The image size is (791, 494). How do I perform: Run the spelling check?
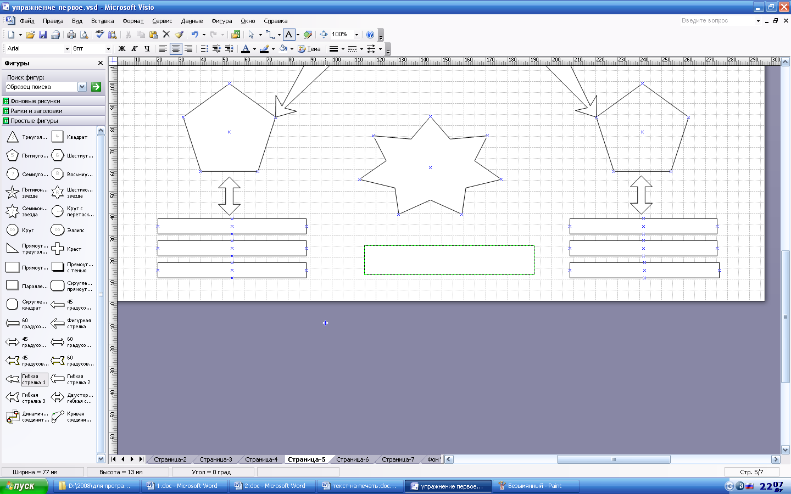99,35
